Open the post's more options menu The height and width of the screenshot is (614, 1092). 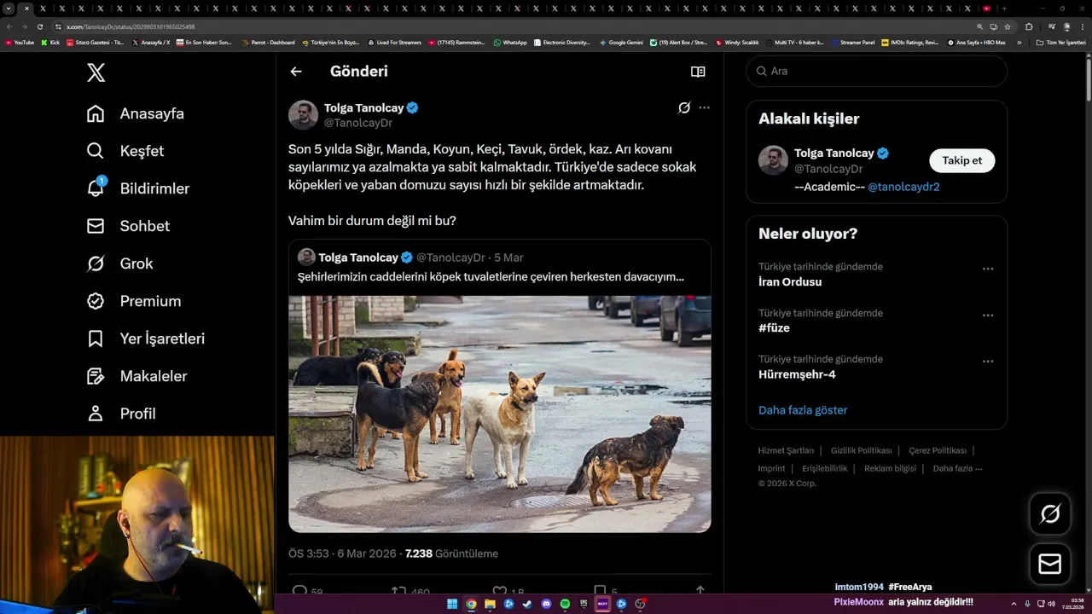704,107
